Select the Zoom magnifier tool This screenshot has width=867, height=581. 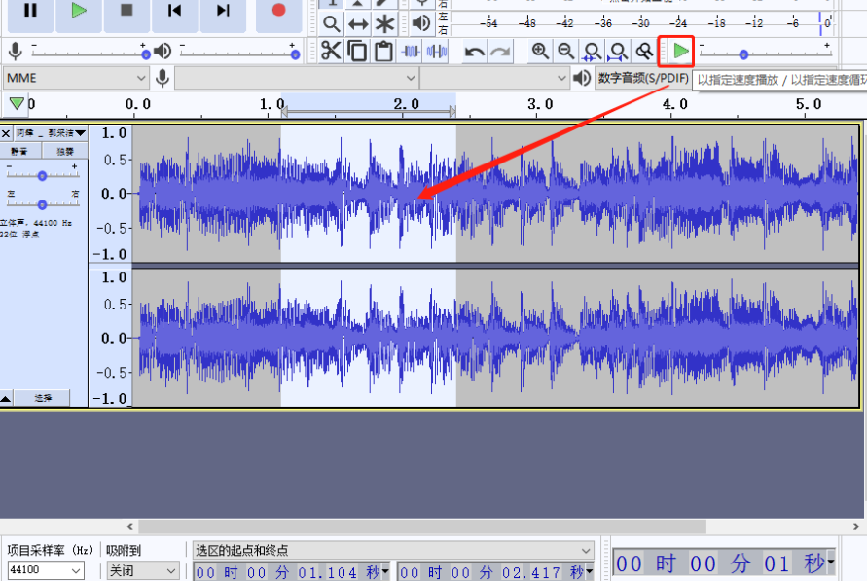(331, 23)
